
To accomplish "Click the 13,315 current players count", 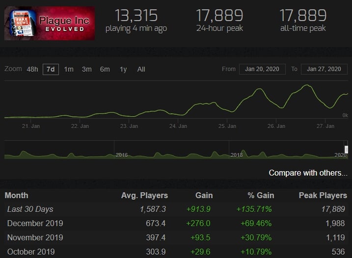I will click(x=136, y=16).
